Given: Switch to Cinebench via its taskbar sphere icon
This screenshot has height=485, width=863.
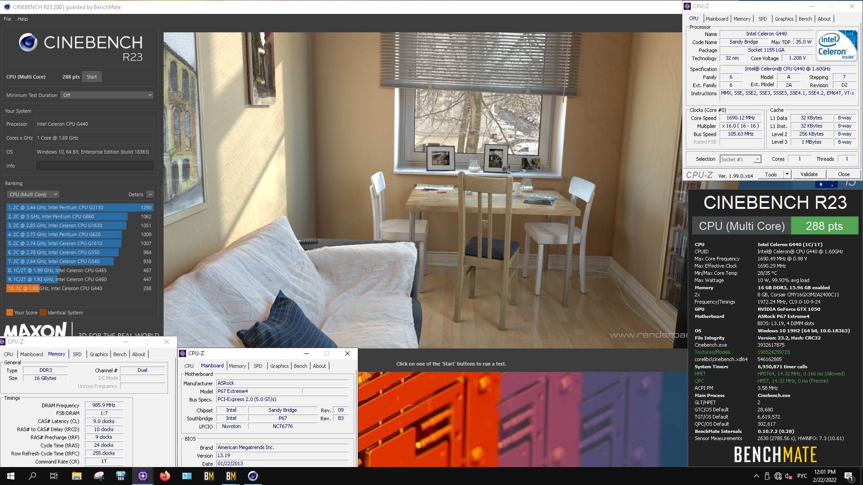Looking at the screenshot, I should (253, 476).
